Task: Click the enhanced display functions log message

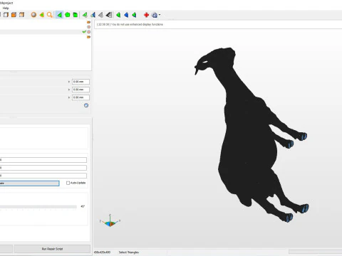Action: click(130, 24)
